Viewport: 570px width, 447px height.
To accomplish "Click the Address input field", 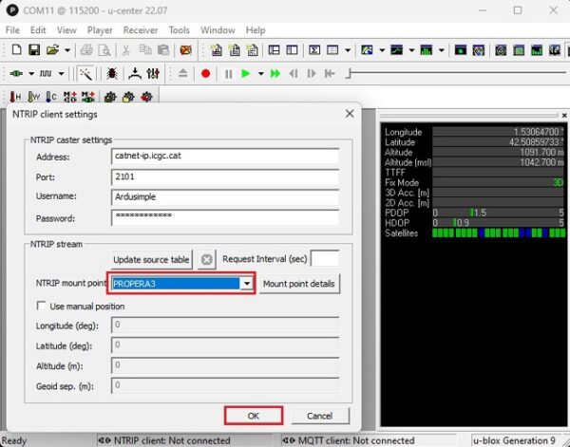I will [x=224, y=157].
